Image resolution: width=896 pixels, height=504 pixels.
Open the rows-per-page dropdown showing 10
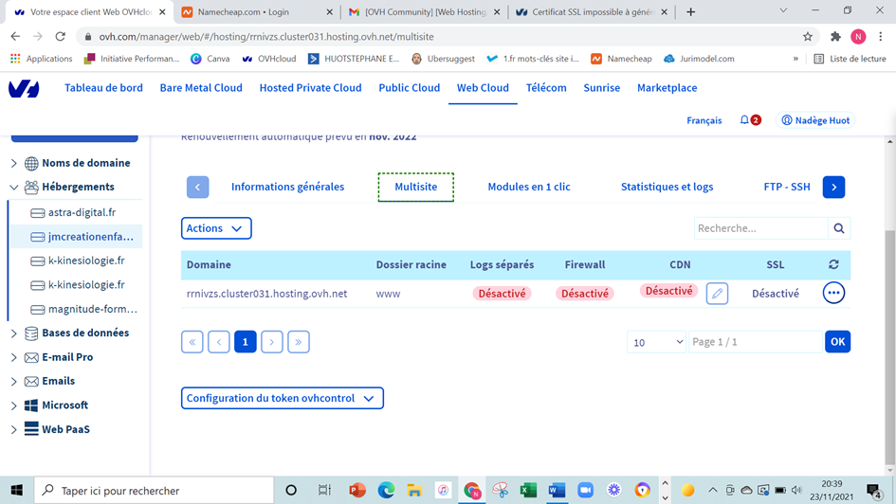tap(657, 342)
